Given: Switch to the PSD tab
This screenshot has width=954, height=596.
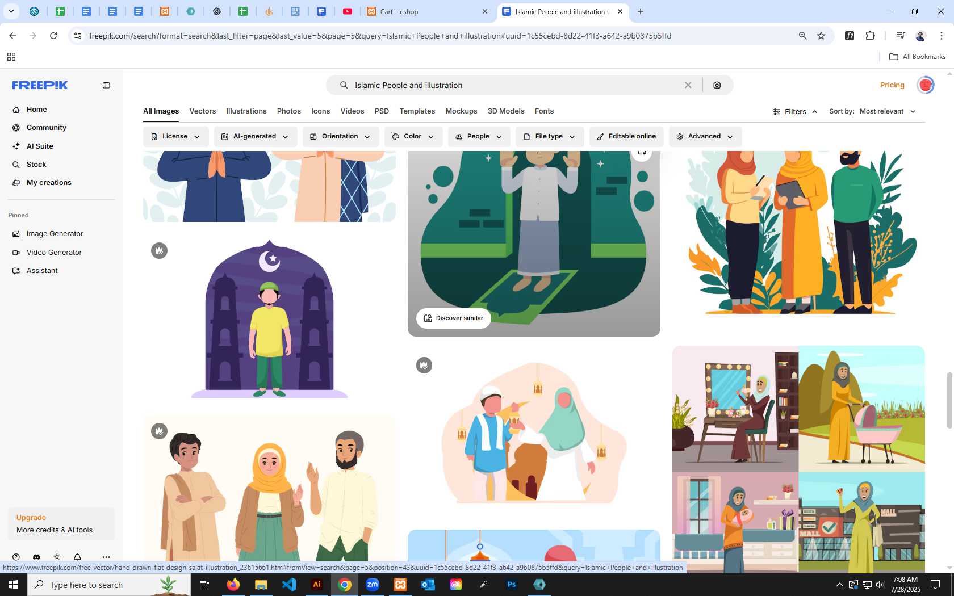Looking at the screenshot, I should (x=382, y=111).
